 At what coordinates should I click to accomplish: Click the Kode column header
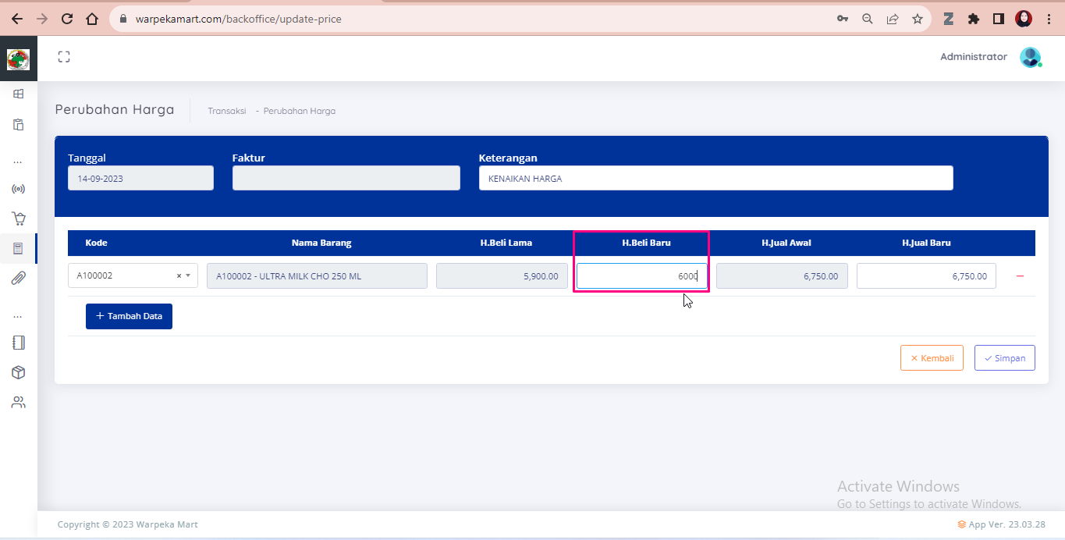[96, 243]
